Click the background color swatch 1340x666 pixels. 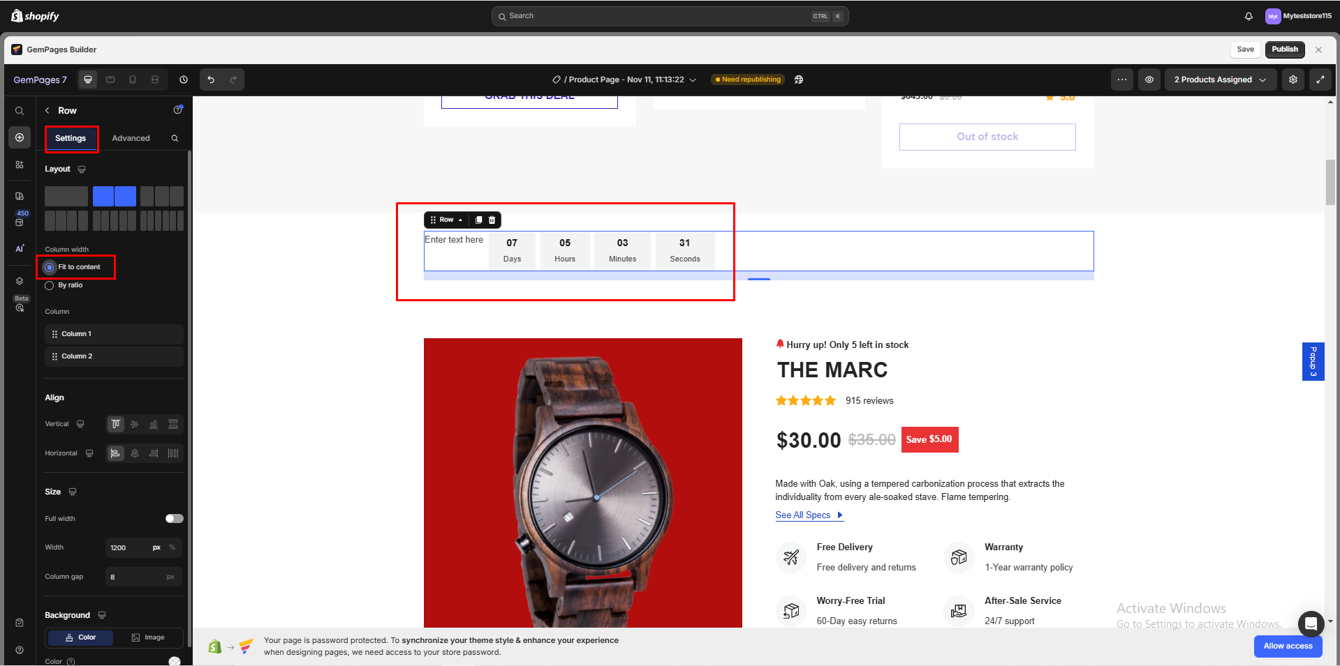tap(175, 660)
